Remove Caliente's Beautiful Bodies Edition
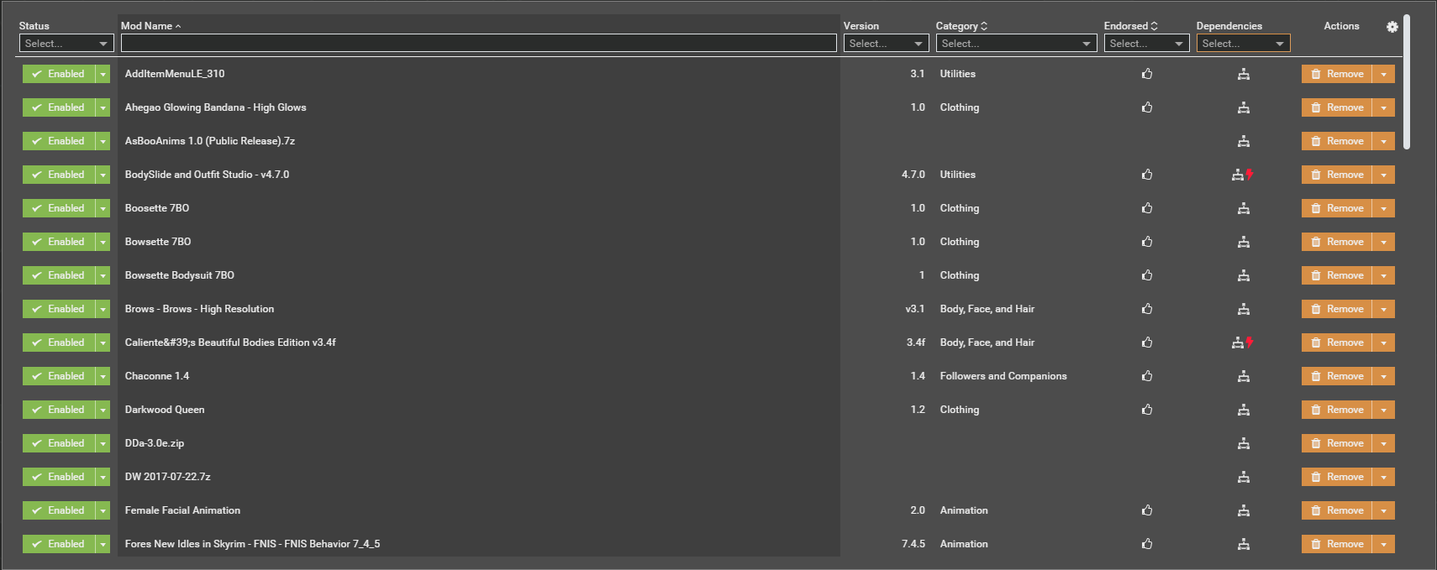 click(1337, 343)
